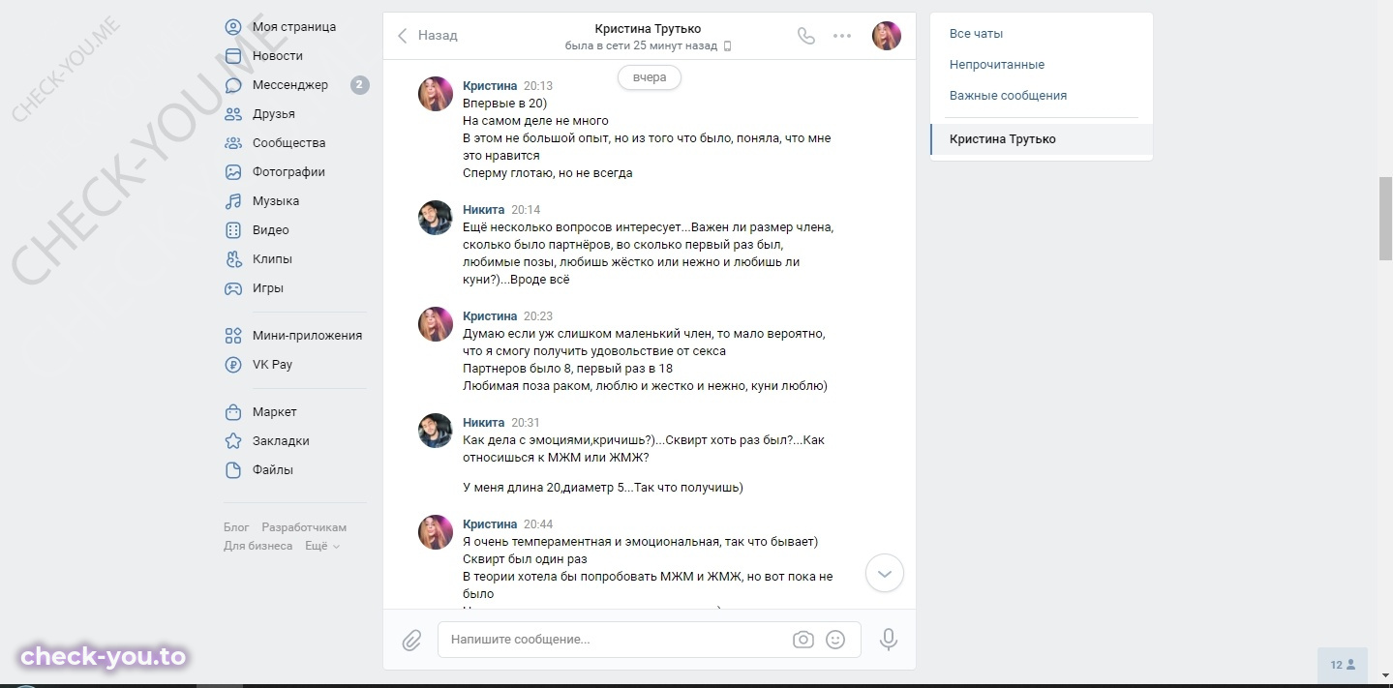Click Кристина sender name at 20:13
The image size is (1393, 688).
[x=490, y=86]
